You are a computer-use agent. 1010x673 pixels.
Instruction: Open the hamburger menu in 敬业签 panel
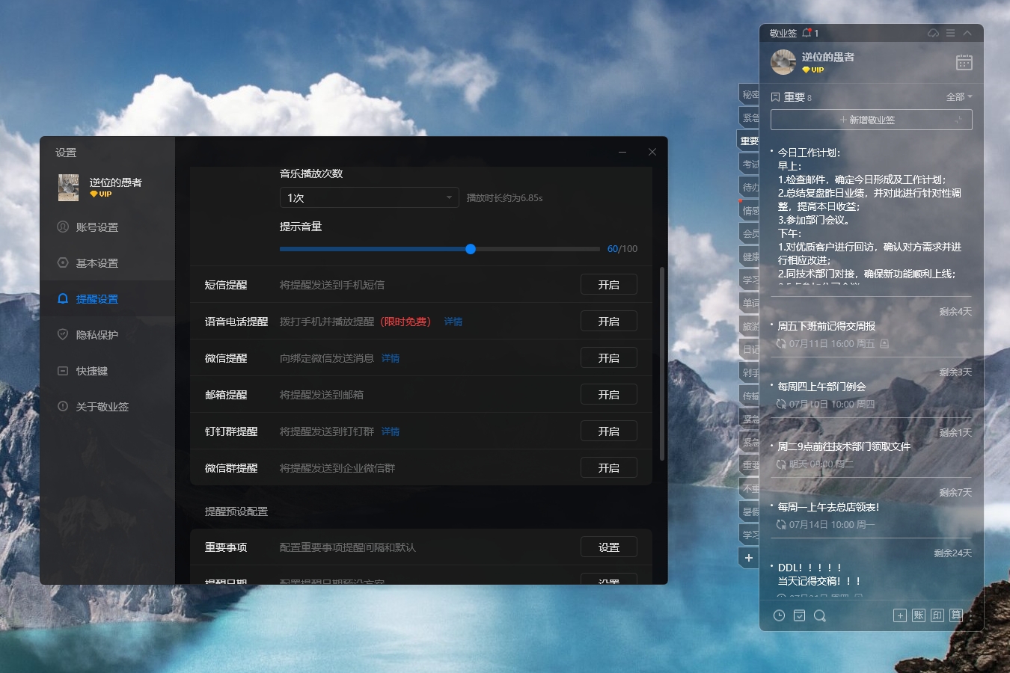click(950, 33)
